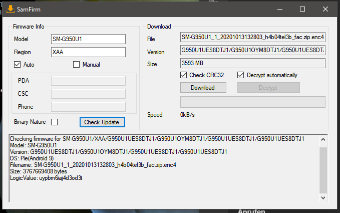340x213 pixels.
Task: Tick the Binary Nature checkbox
Action: [55, 122]
